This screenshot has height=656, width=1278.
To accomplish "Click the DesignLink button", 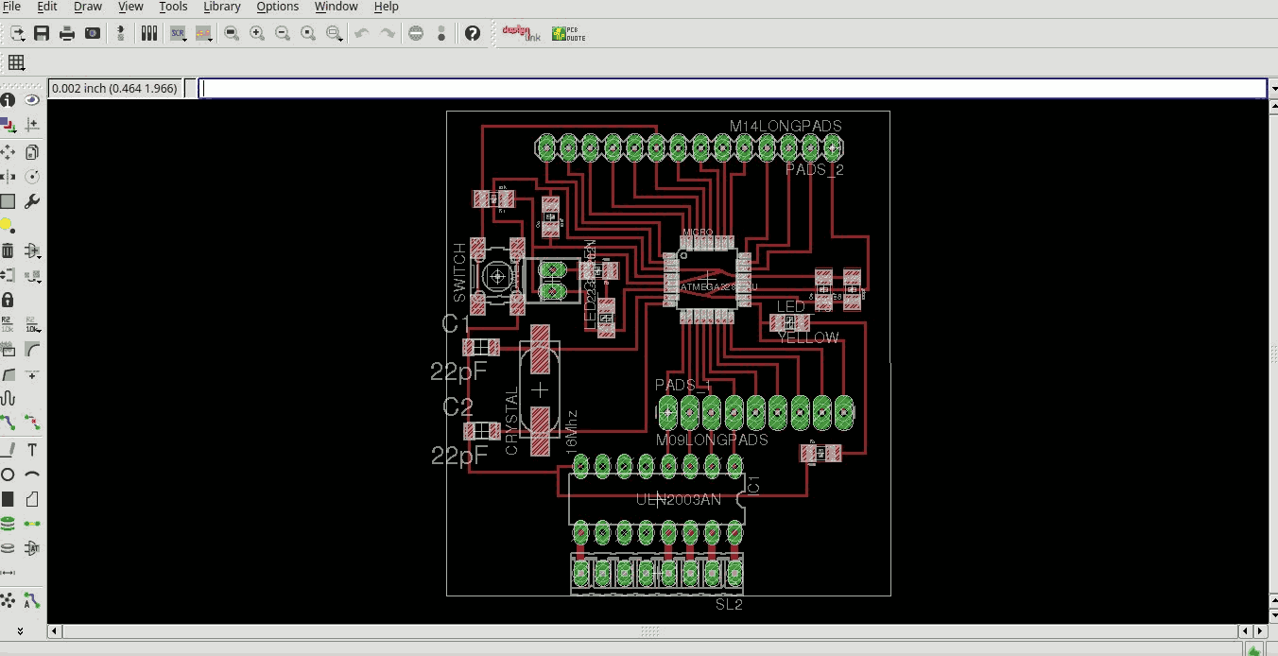I will [x=521, y=33].
